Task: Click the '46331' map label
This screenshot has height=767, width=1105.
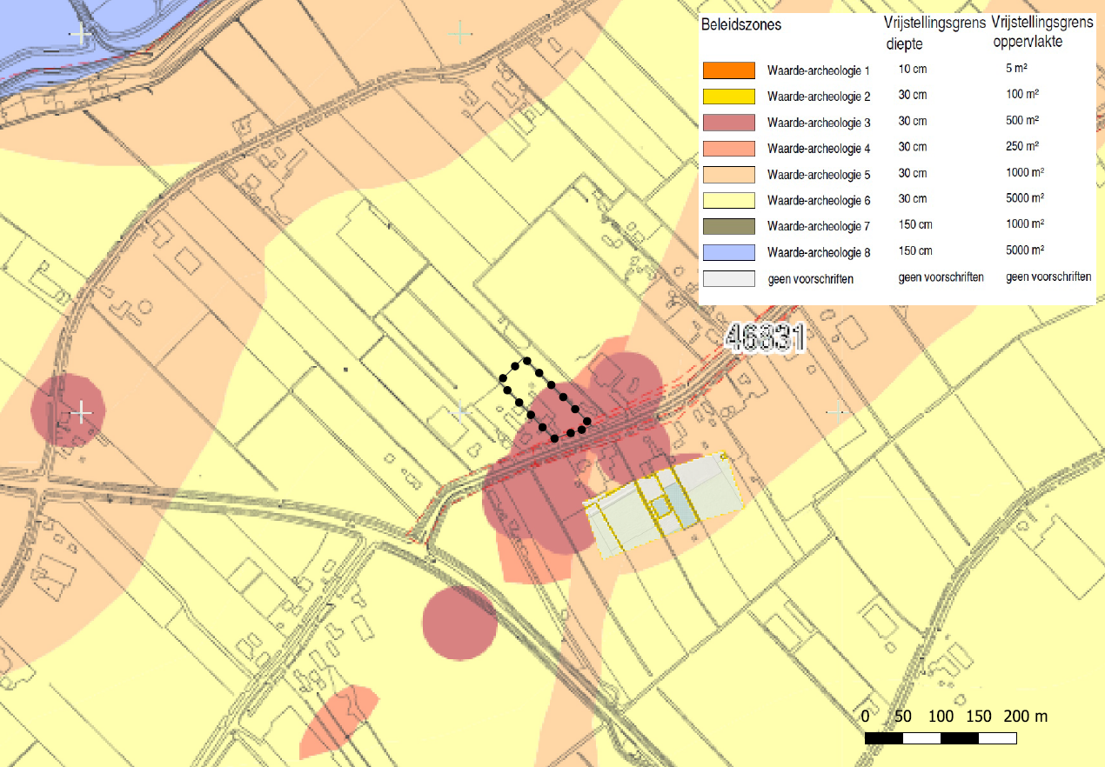Action: 763,339
